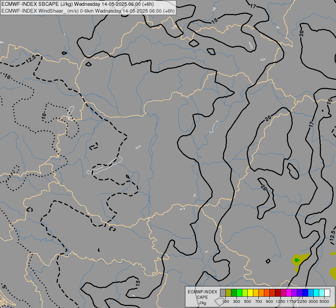The image size is (336, 308).
Task: Pick the amber swatch below 700
Action: coord(256,293)
